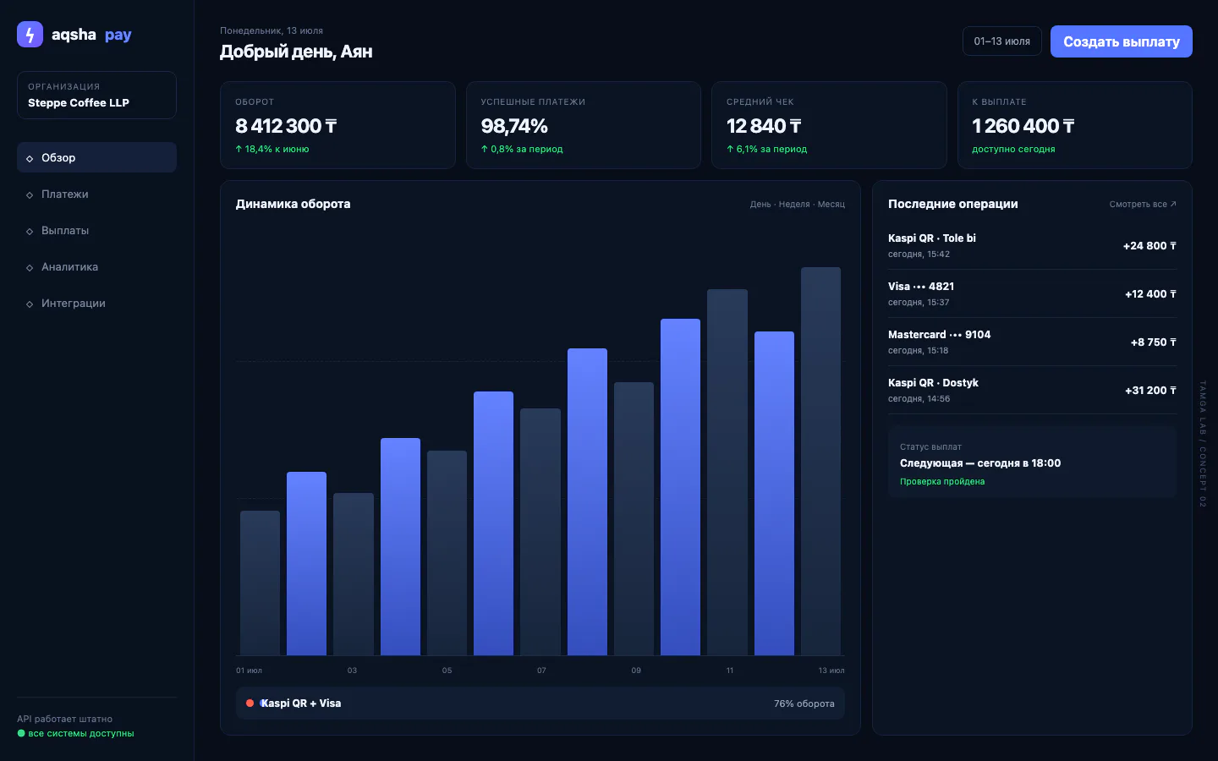Click the tallest bar above 13 июл
The width and height of the screenshot is (1218, 761).
coord(820,461)
